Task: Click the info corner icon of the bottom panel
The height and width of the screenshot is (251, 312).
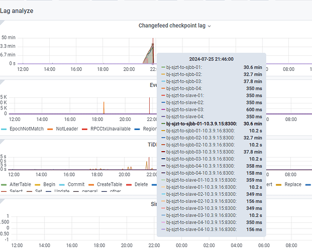Action: point(2,200)
